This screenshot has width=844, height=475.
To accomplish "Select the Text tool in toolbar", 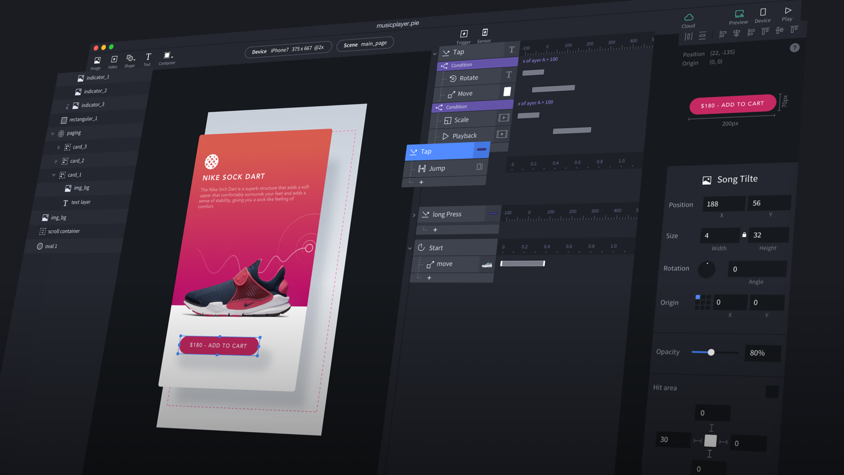I will click(148, 59).
